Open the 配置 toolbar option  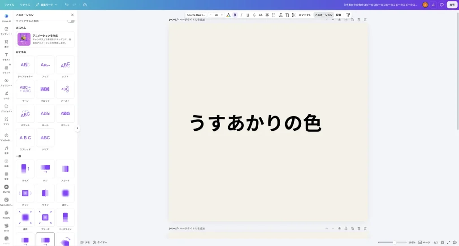[338, 15]
